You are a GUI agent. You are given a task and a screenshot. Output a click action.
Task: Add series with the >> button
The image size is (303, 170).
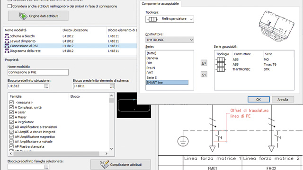(204, 63)
